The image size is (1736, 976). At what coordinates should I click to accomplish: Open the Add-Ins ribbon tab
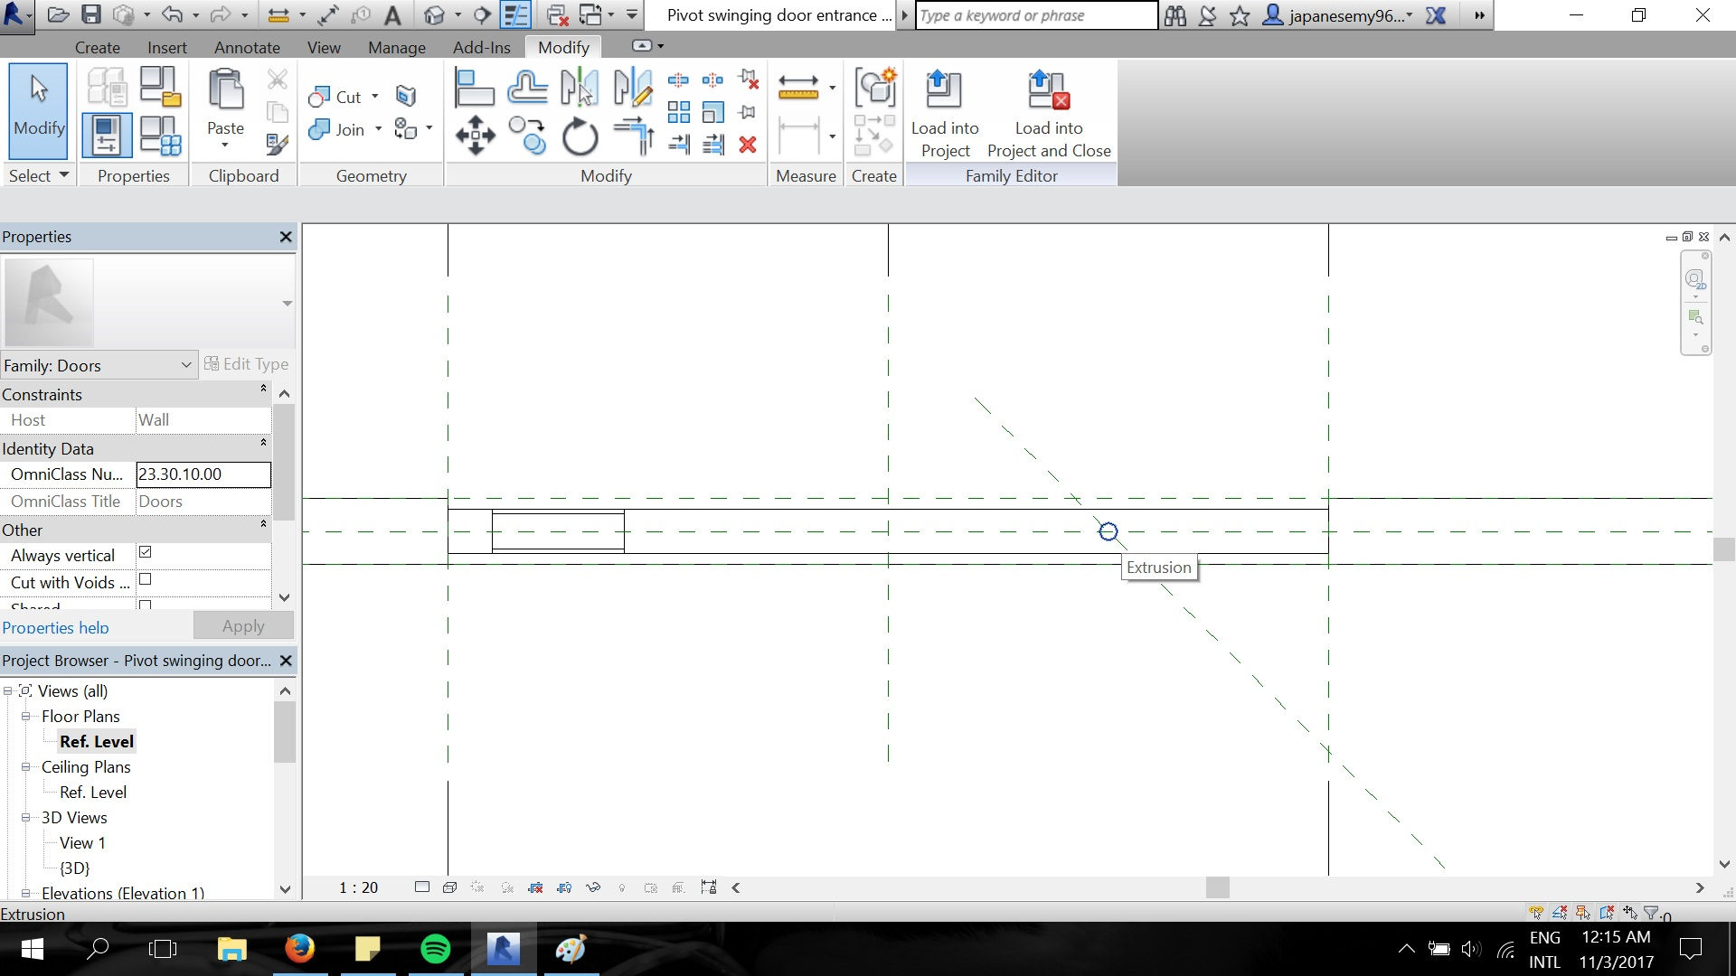pos(481,47)
